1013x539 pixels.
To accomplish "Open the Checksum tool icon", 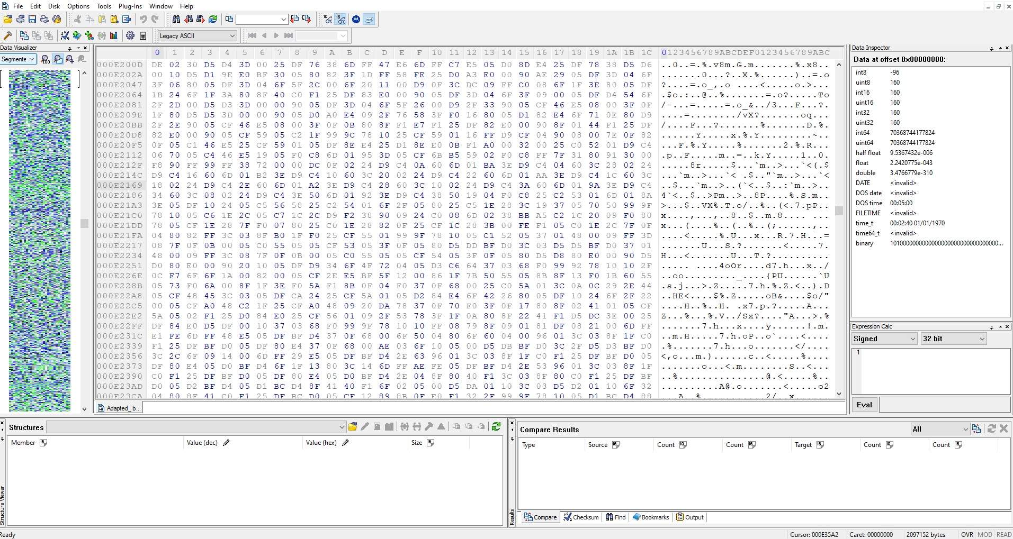I will click(65, 35).
